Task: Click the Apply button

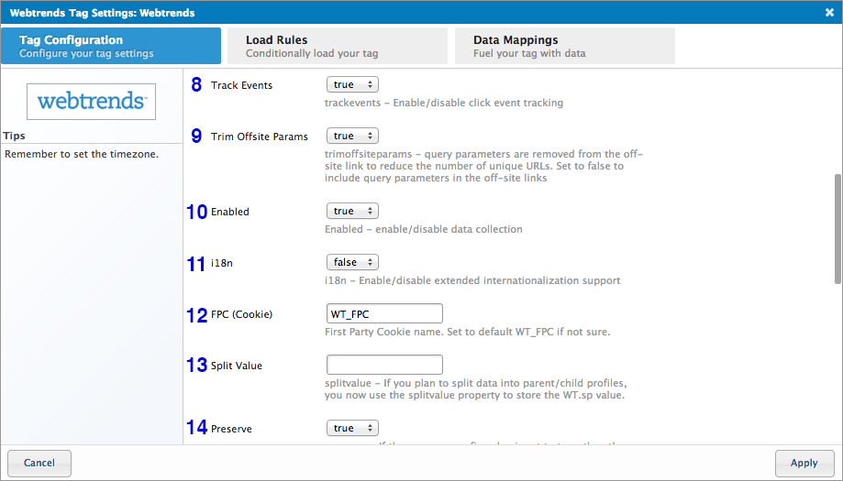Action: coord(804,463)
